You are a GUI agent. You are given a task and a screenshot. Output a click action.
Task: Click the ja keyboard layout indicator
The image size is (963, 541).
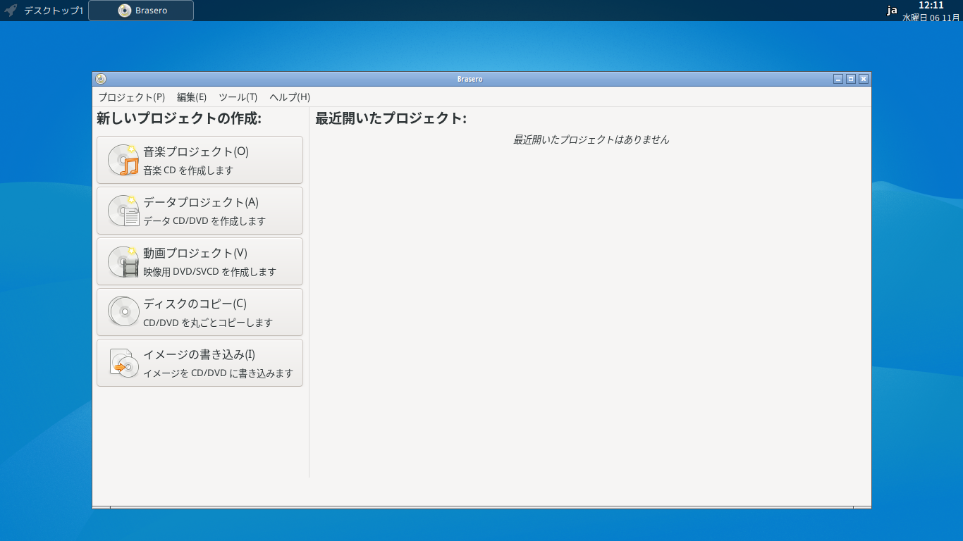892,11
